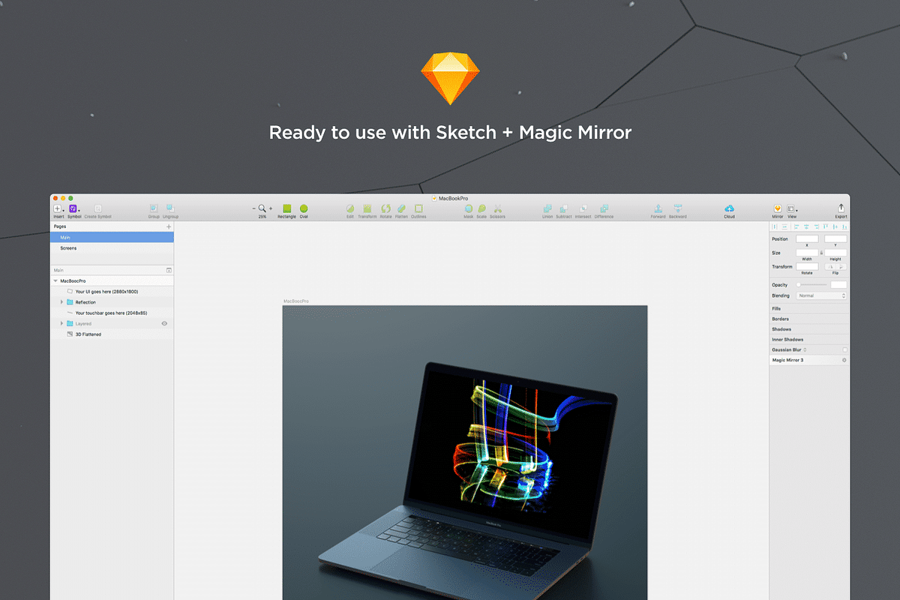The image size is (900, 600).
Task: Click the Position Y input field
Action: click(835, 239)
